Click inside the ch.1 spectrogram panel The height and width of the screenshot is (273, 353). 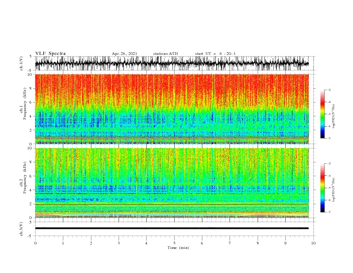[172, 109]
